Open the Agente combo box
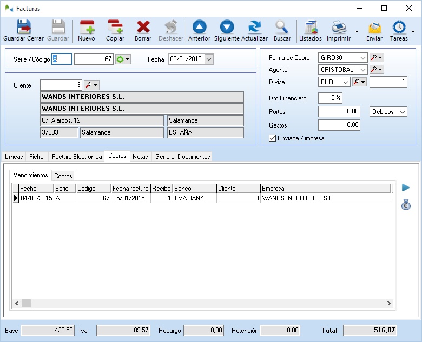Screen dimensions: 422x342 362,70
